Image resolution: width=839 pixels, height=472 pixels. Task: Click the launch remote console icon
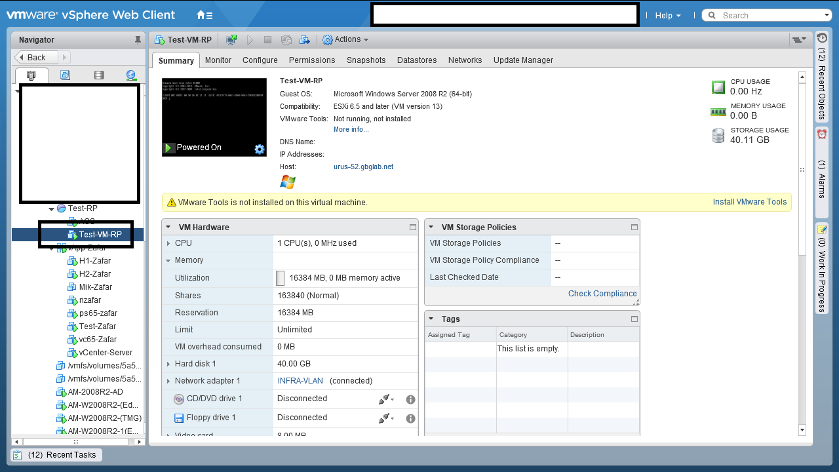tap(231, 40)
